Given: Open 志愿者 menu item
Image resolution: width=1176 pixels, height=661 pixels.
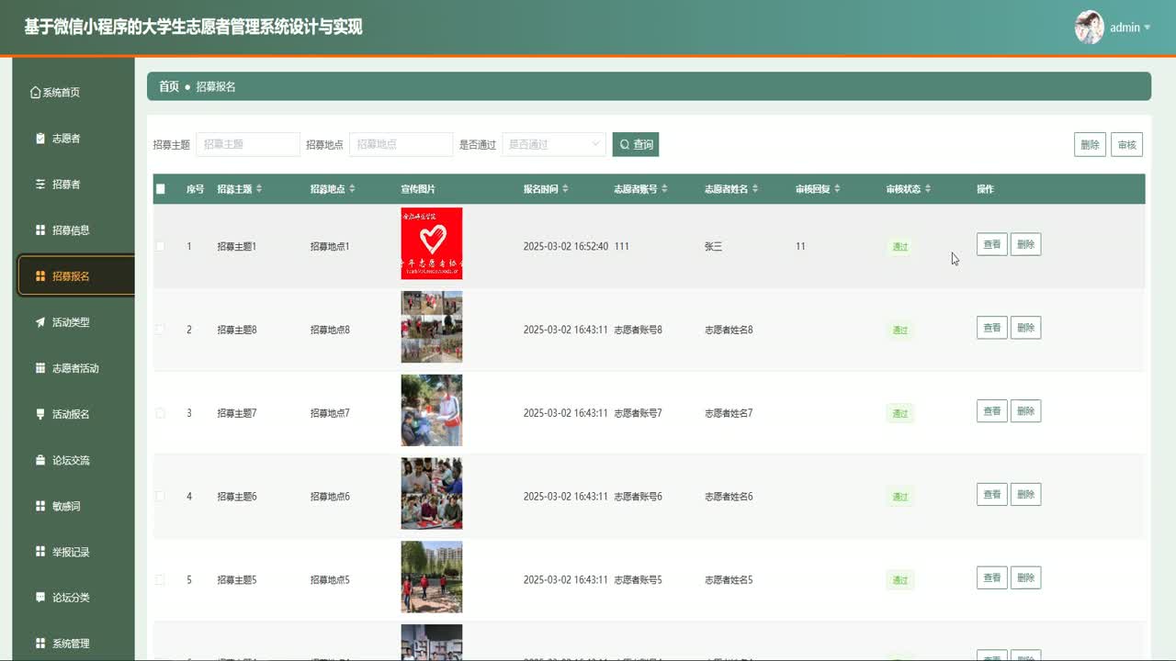Looking at the screenshot, I should tap(73, 139).
